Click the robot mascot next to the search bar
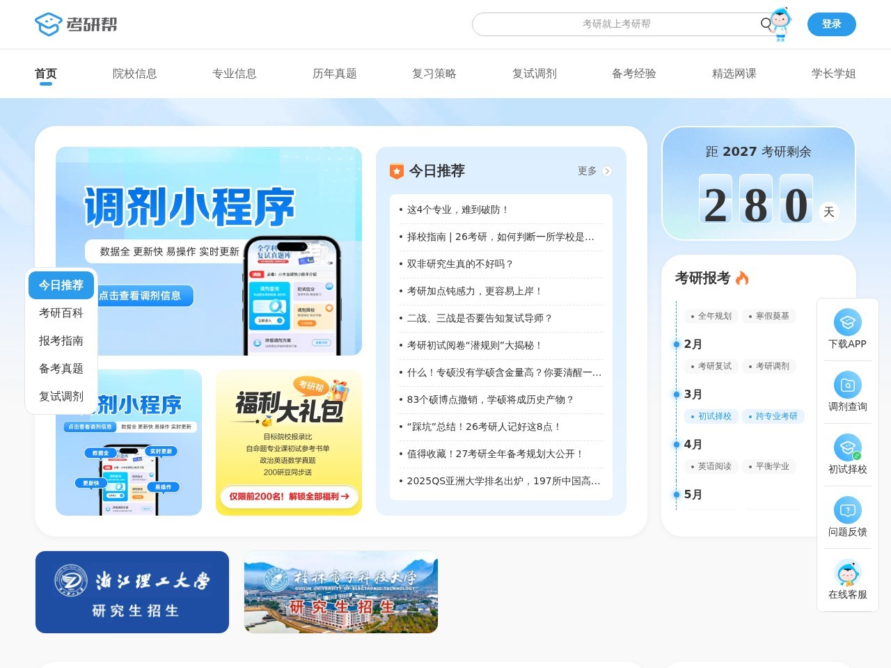 [x=782, y=25]
